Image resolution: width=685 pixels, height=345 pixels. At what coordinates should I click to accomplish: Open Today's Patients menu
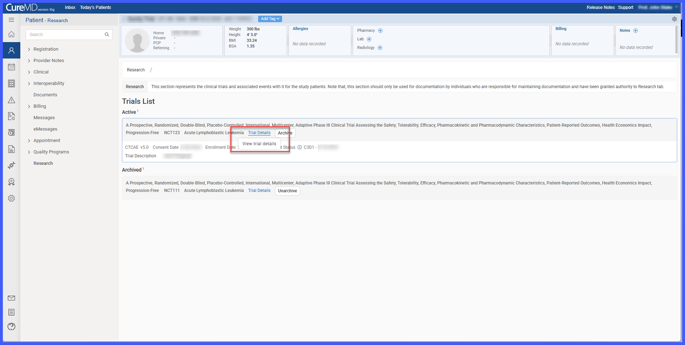coord(96,7)
